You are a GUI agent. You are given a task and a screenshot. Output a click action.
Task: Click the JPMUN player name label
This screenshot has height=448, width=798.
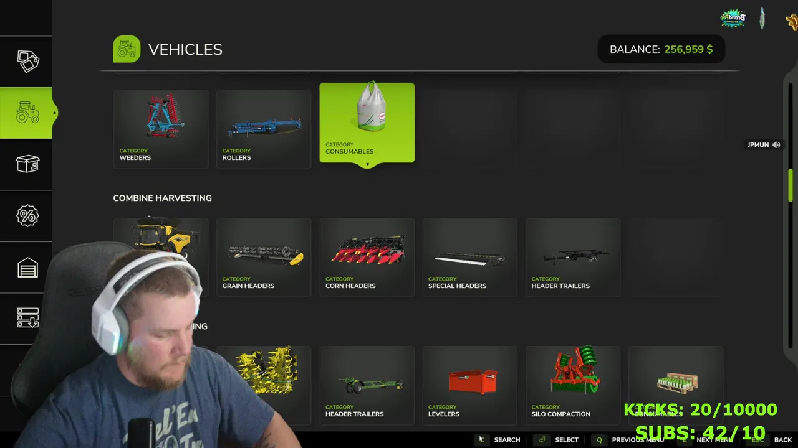[x=758, y=145]
